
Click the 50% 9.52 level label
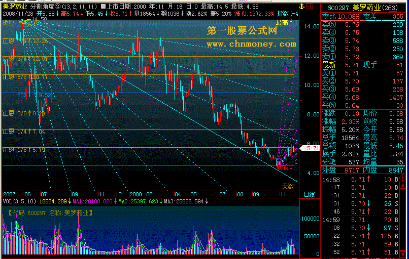click(34, 96)
